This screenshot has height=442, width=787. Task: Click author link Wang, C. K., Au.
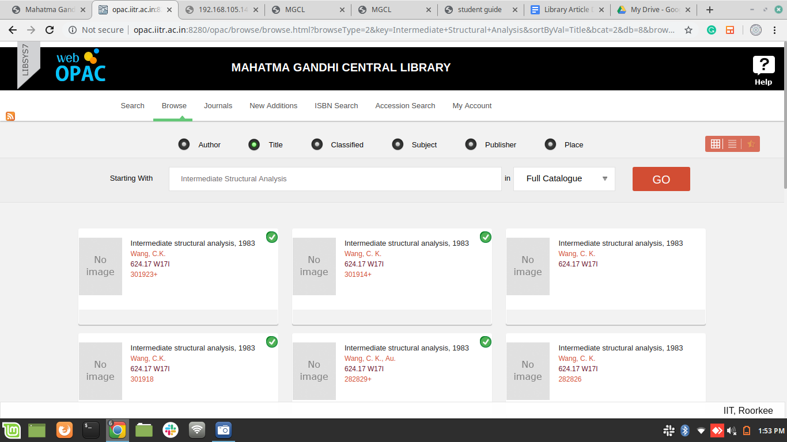(370, 359)
